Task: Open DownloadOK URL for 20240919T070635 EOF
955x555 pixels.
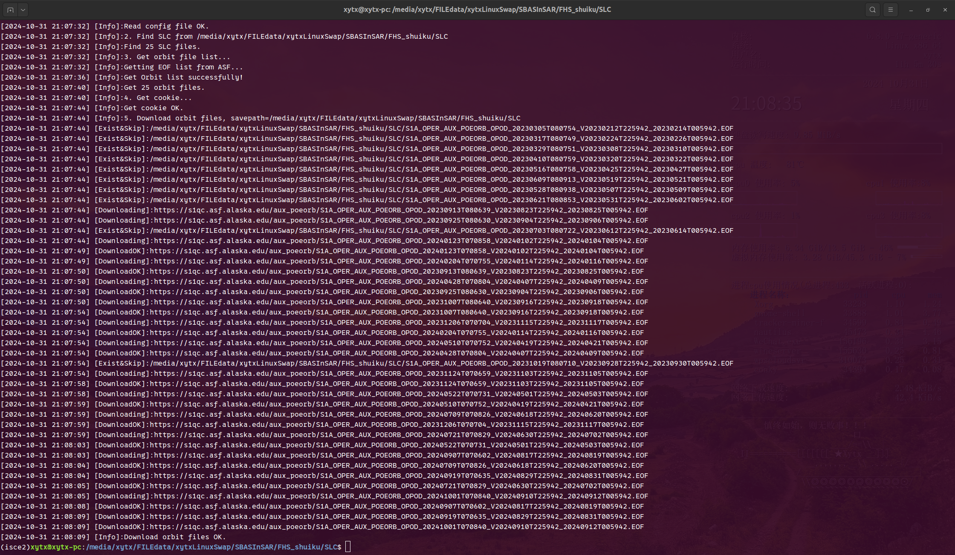Action: (x=397, y=517)
